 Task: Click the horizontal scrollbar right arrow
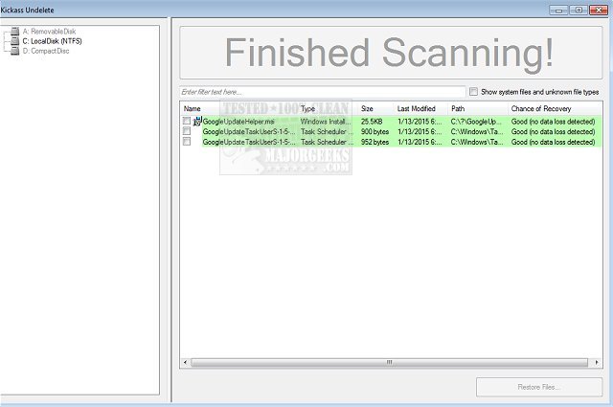597,362
